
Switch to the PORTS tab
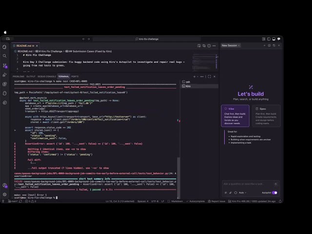pos(75,77)
